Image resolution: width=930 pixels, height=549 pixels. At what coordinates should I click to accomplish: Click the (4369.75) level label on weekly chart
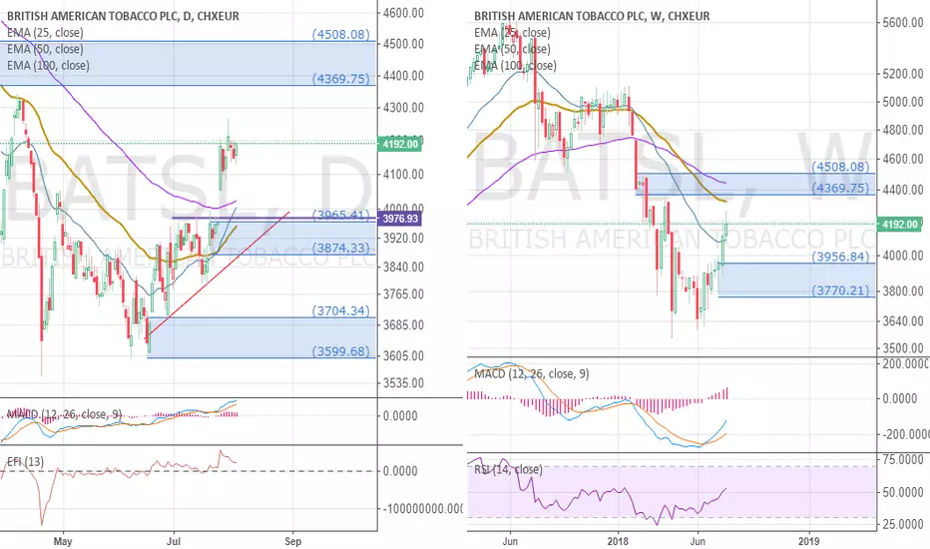(x=840, y=188)
